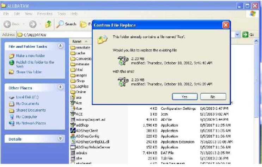Select the ACE icon file

pyautogui.click(x=77, y=114)
